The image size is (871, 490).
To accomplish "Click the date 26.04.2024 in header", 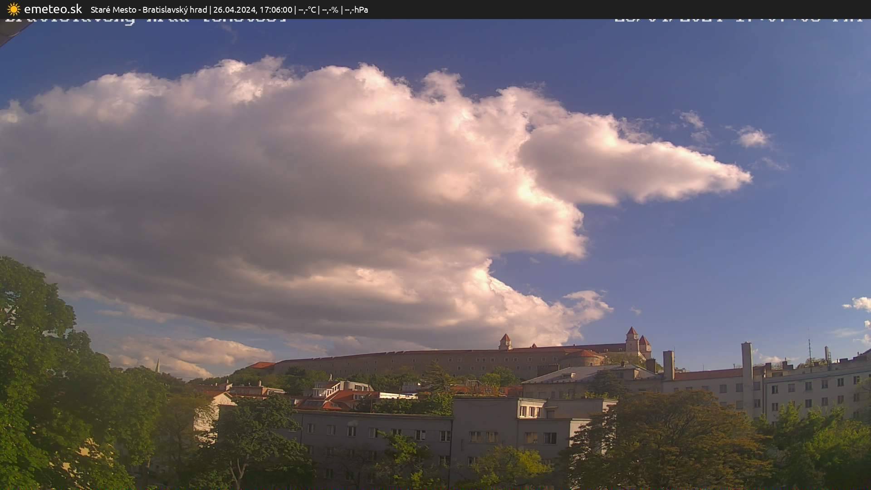I will (x=234, y=9).
